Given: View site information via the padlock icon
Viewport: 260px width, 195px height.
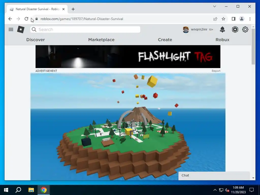Looking at the screenshot, I should pos(37,19).
